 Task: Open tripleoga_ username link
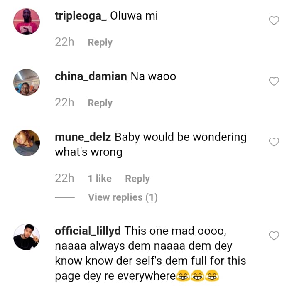click(81, 16)
